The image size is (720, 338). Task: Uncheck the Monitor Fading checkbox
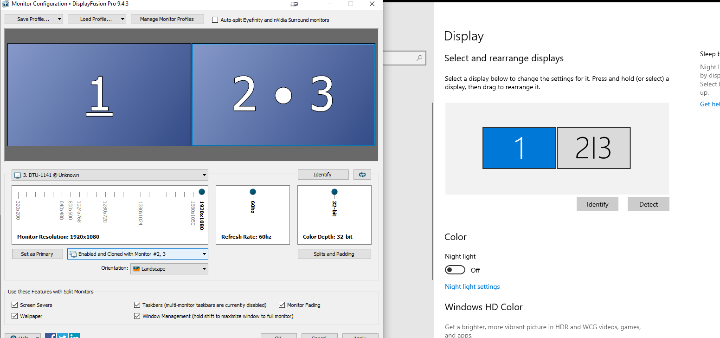tap(282, 305)
